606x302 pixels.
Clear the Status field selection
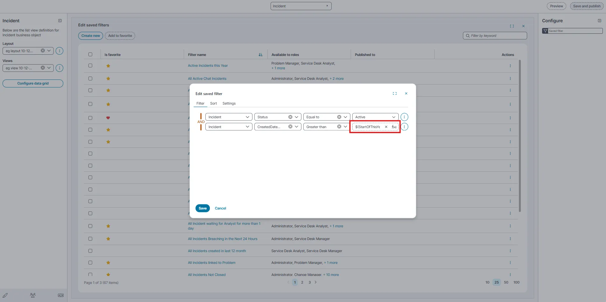click(290, 117)
